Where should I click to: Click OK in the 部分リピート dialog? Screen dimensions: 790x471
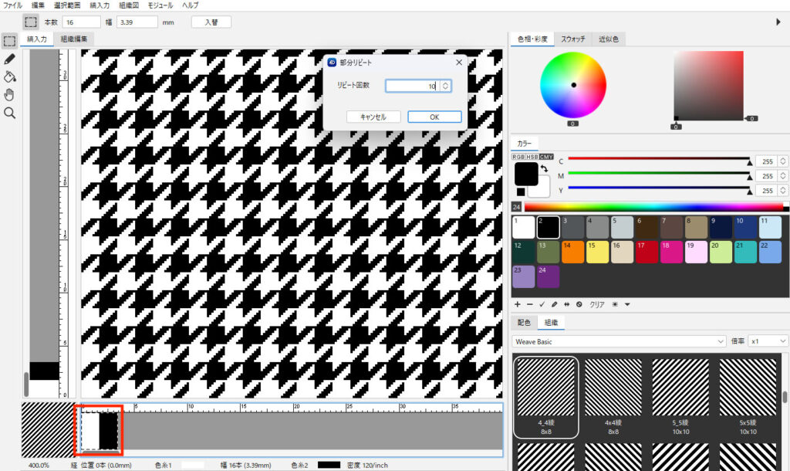tap(434, 117)
